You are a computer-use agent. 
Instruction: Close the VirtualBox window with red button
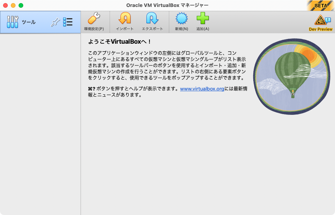pos(5,5)
